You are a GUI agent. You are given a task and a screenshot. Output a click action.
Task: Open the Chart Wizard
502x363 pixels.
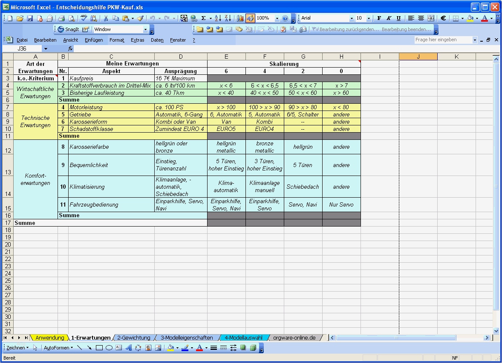tap(240, 18)
